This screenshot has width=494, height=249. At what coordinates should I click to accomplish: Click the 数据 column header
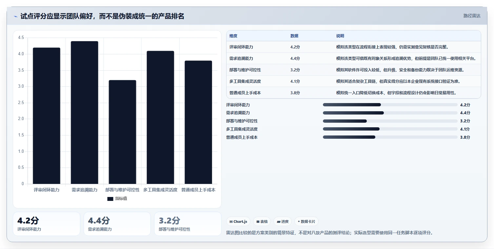pos(294,36)
